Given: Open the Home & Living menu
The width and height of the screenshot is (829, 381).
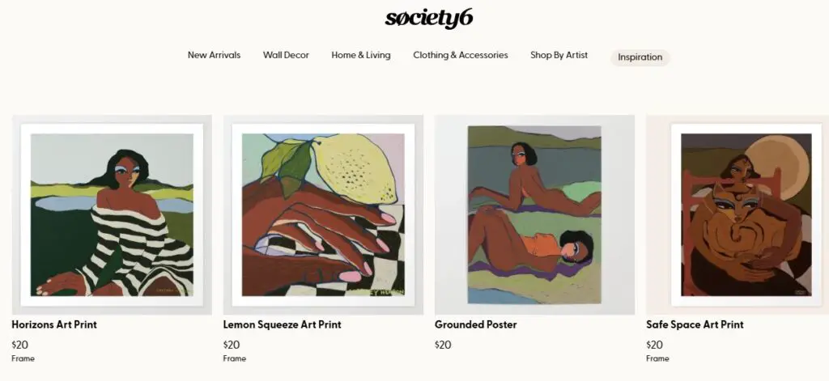Looking at the screenshot, I should tap(361, 55).
